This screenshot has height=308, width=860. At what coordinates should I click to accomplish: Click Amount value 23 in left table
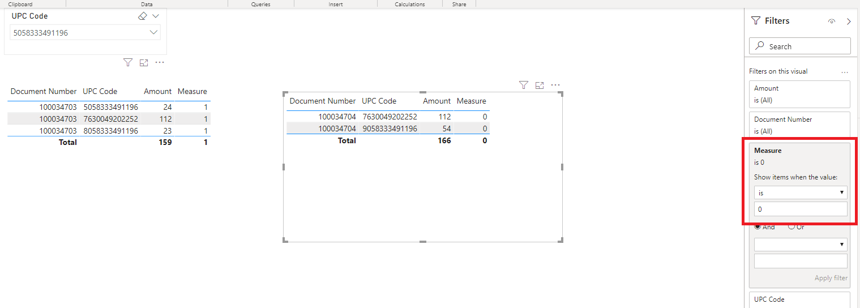click(167, 131)
